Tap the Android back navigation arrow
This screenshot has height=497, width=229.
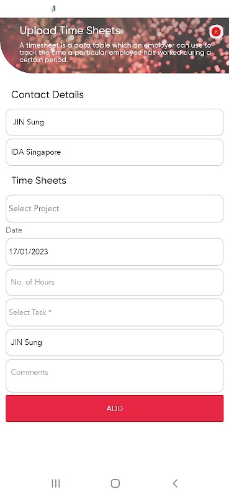tap(175, 483)
